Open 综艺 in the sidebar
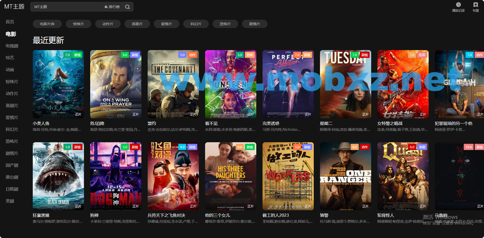The width and height of the screenshot is (484, 238). point(10,58)
